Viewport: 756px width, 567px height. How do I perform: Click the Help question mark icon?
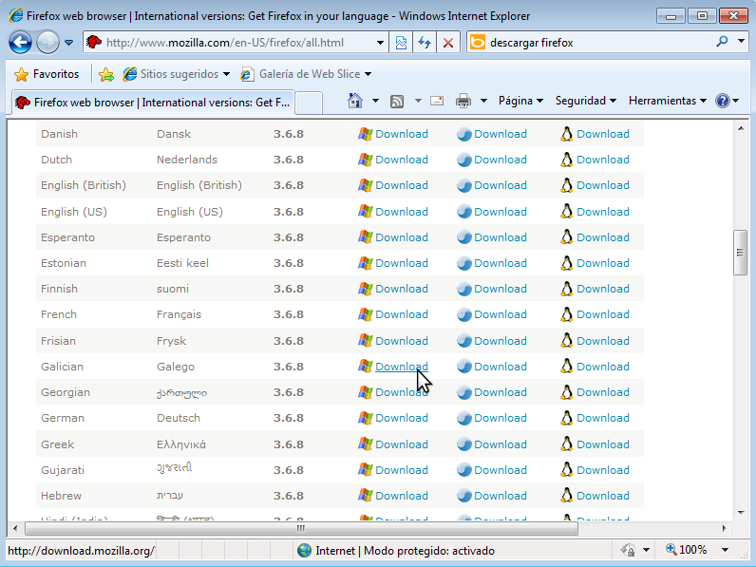click(x=722, y=101)
